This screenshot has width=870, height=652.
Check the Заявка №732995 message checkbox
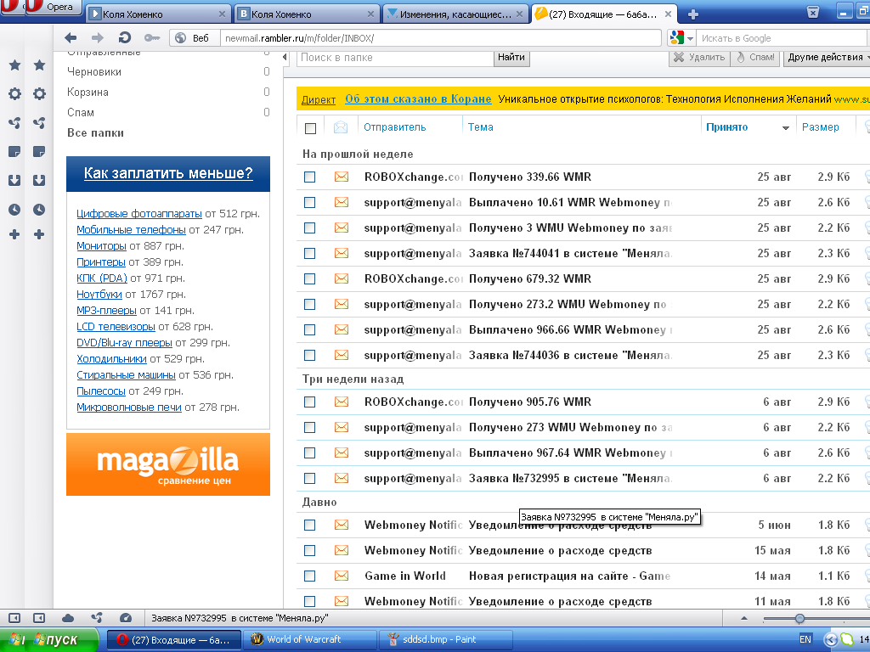(x=309, y=479)
